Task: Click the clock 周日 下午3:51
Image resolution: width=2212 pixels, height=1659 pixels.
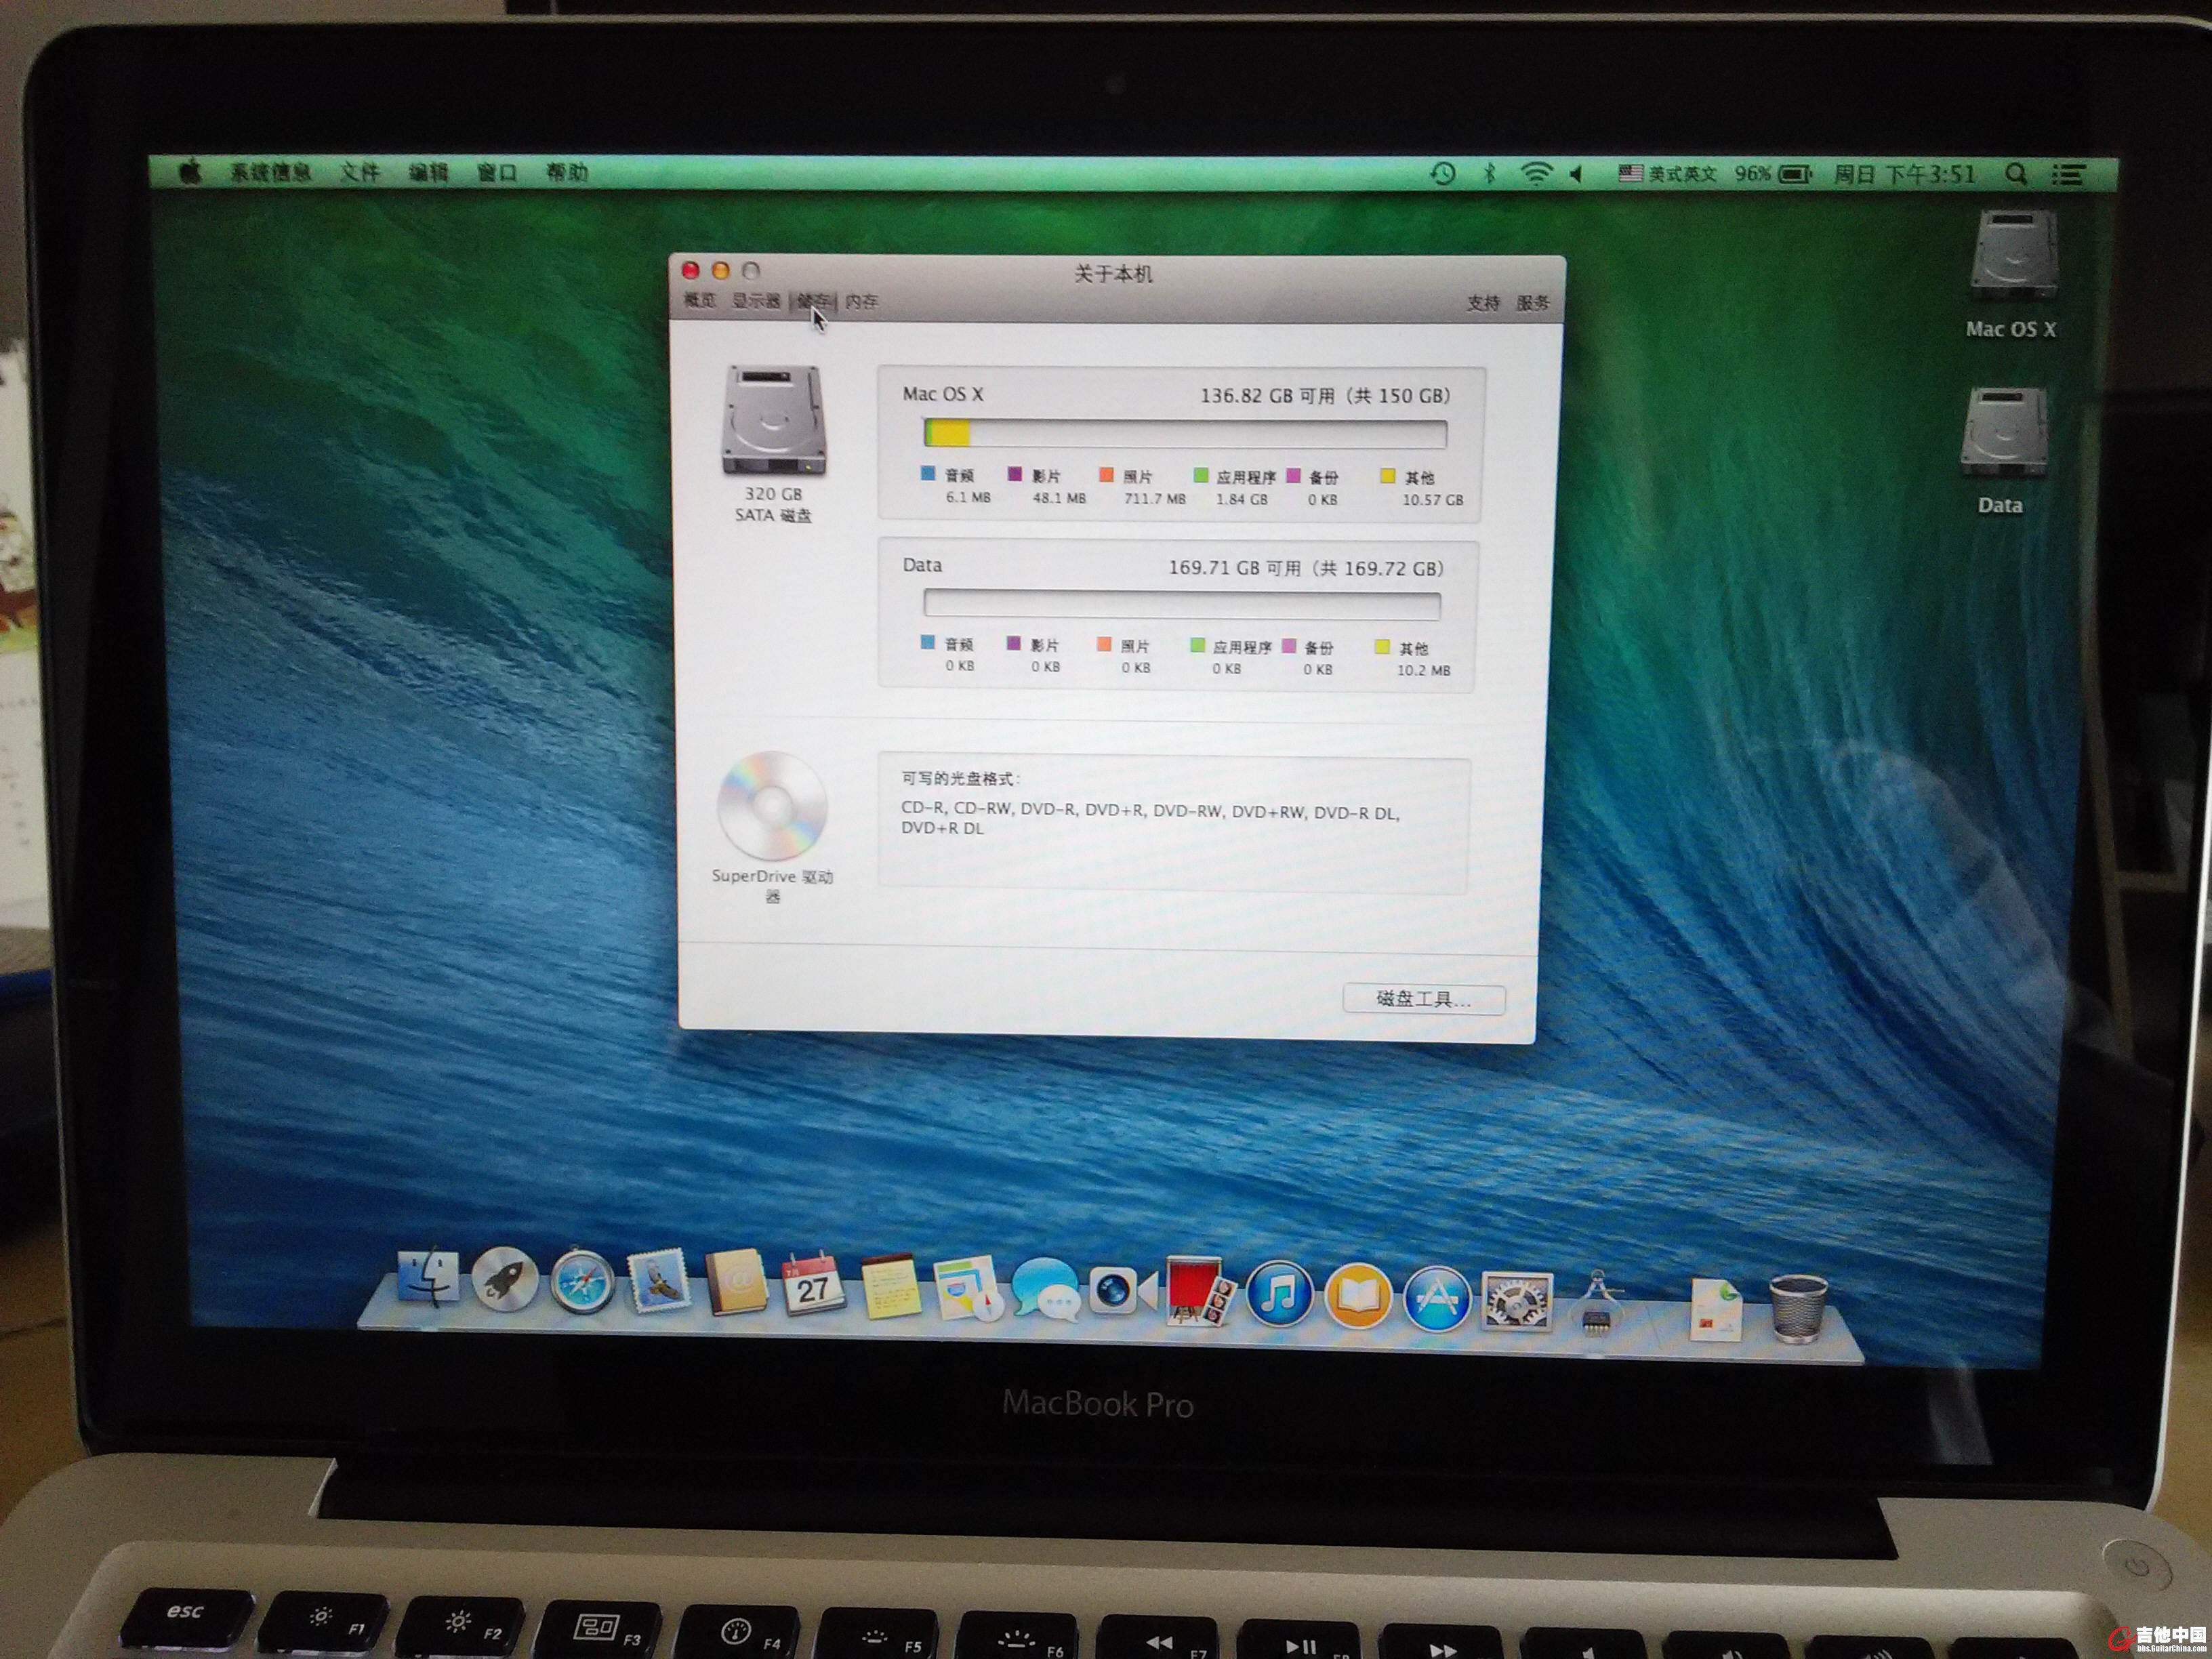Action: coord(1905,174)
